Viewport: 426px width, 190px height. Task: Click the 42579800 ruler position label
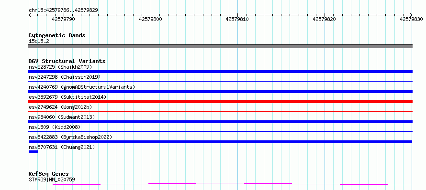pos(150,19)
